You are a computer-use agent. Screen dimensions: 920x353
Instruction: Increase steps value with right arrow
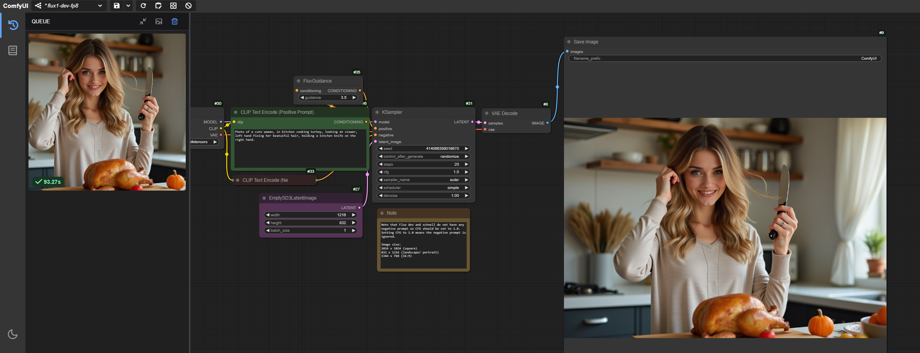click(467, 164)
